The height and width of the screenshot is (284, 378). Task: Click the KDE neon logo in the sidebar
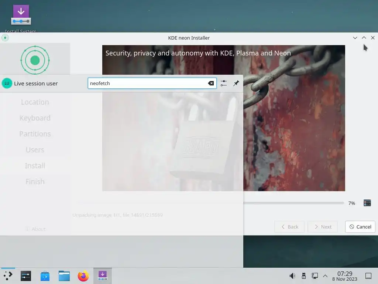tap(35, 60)
